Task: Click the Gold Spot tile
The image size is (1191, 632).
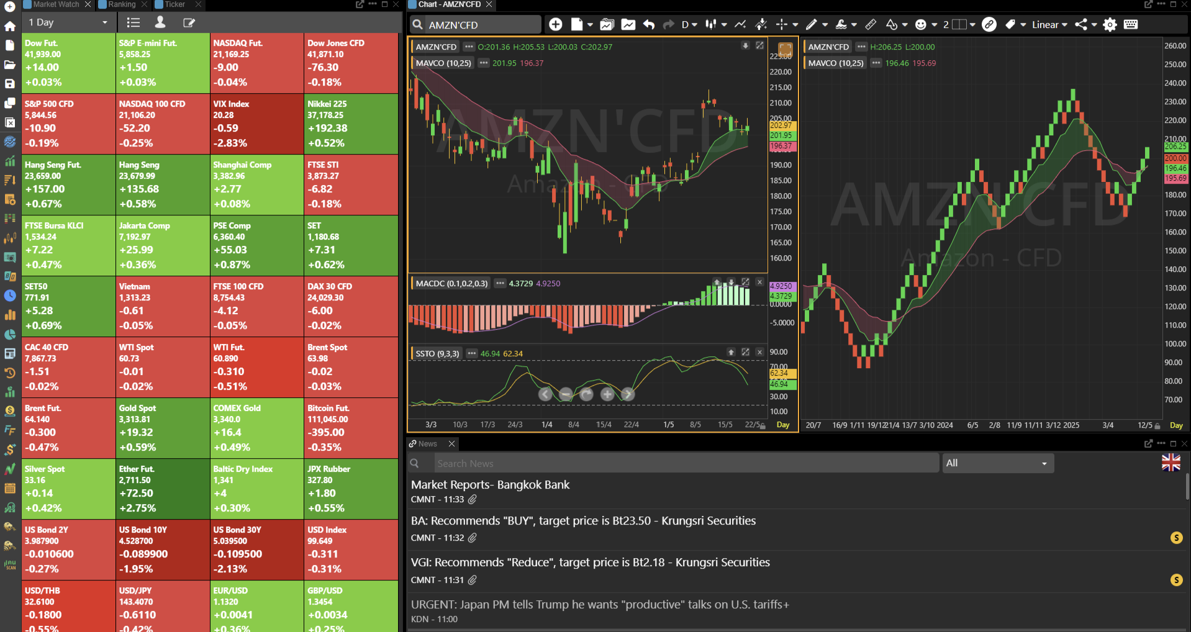Action: pos(163,428)
